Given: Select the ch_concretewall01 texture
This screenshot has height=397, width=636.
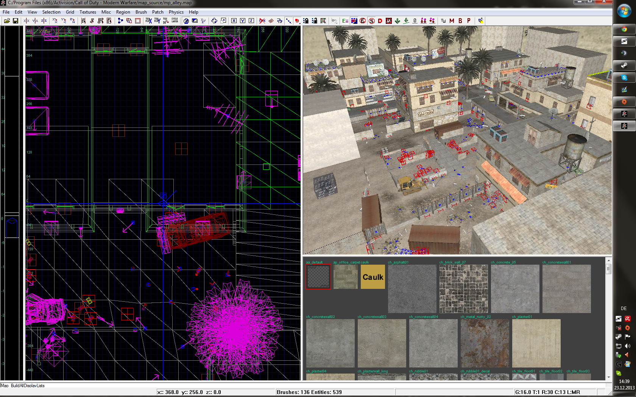Looking at the screenshot, I should [x=566, y=289].
